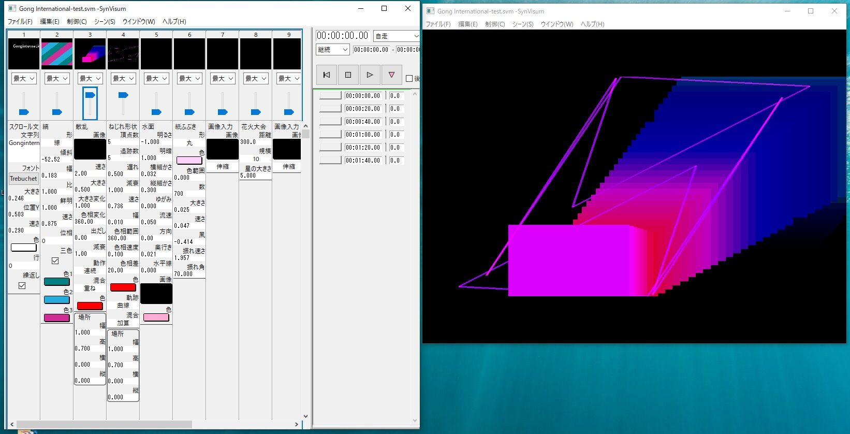Click the 軌跡 value 曲線
The height and width of the screenshot is (434, 850).
click(x=123, y=306)
